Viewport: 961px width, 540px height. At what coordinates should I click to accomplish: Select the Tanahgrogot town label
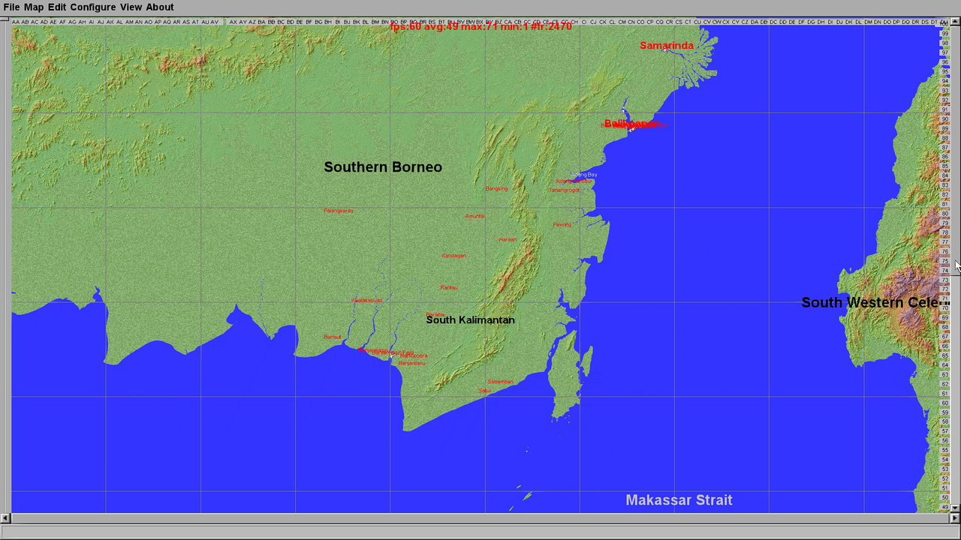pyautogui.click(x=564, y=190)
